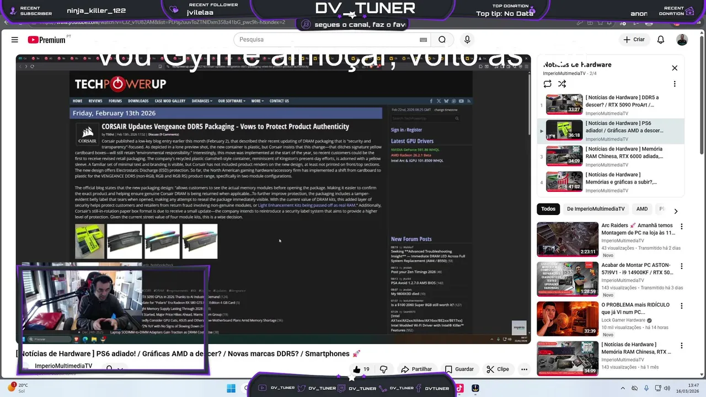Open the ImperioMultimediaTV channel name below the video
The image size is (706, 397).
click(x=63, y=366)
